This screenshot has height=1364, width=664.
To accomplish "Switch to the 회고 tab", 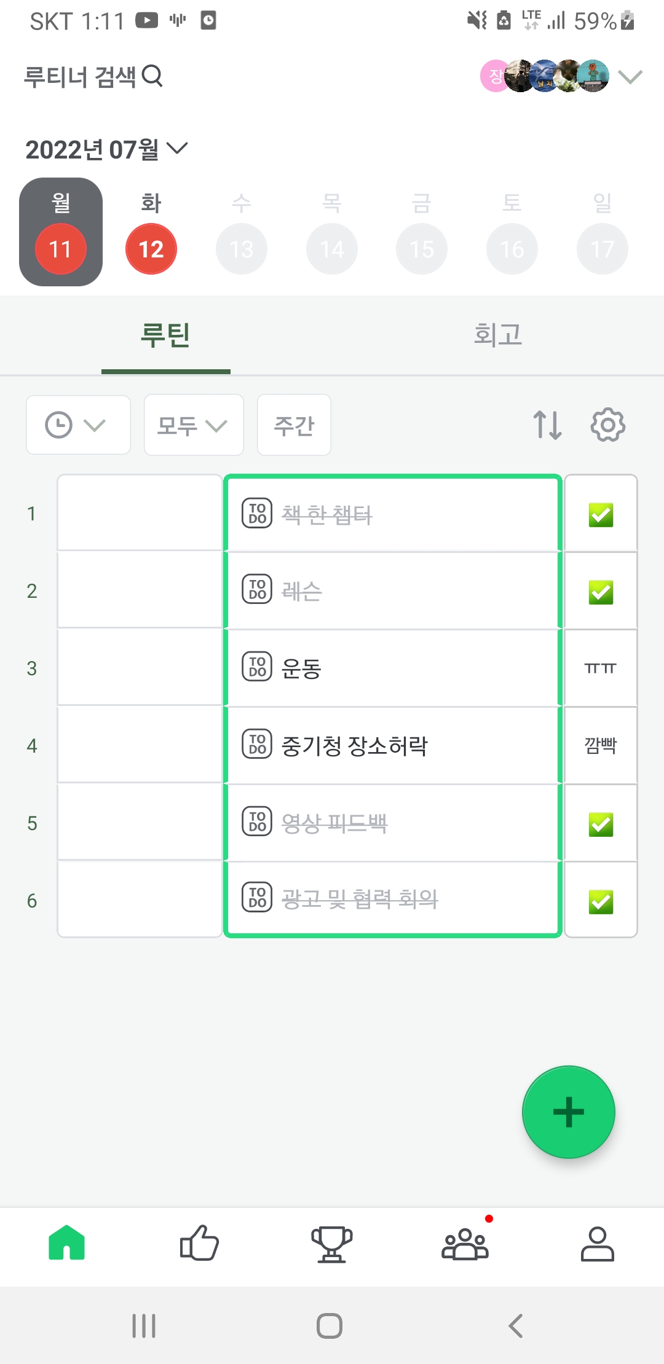I will 497,335.
